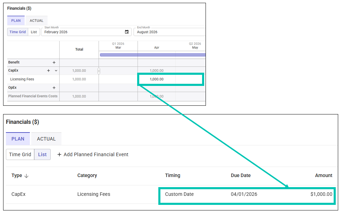Click Add Planned Financial Event
342x216 pixels.
(93, 154)
